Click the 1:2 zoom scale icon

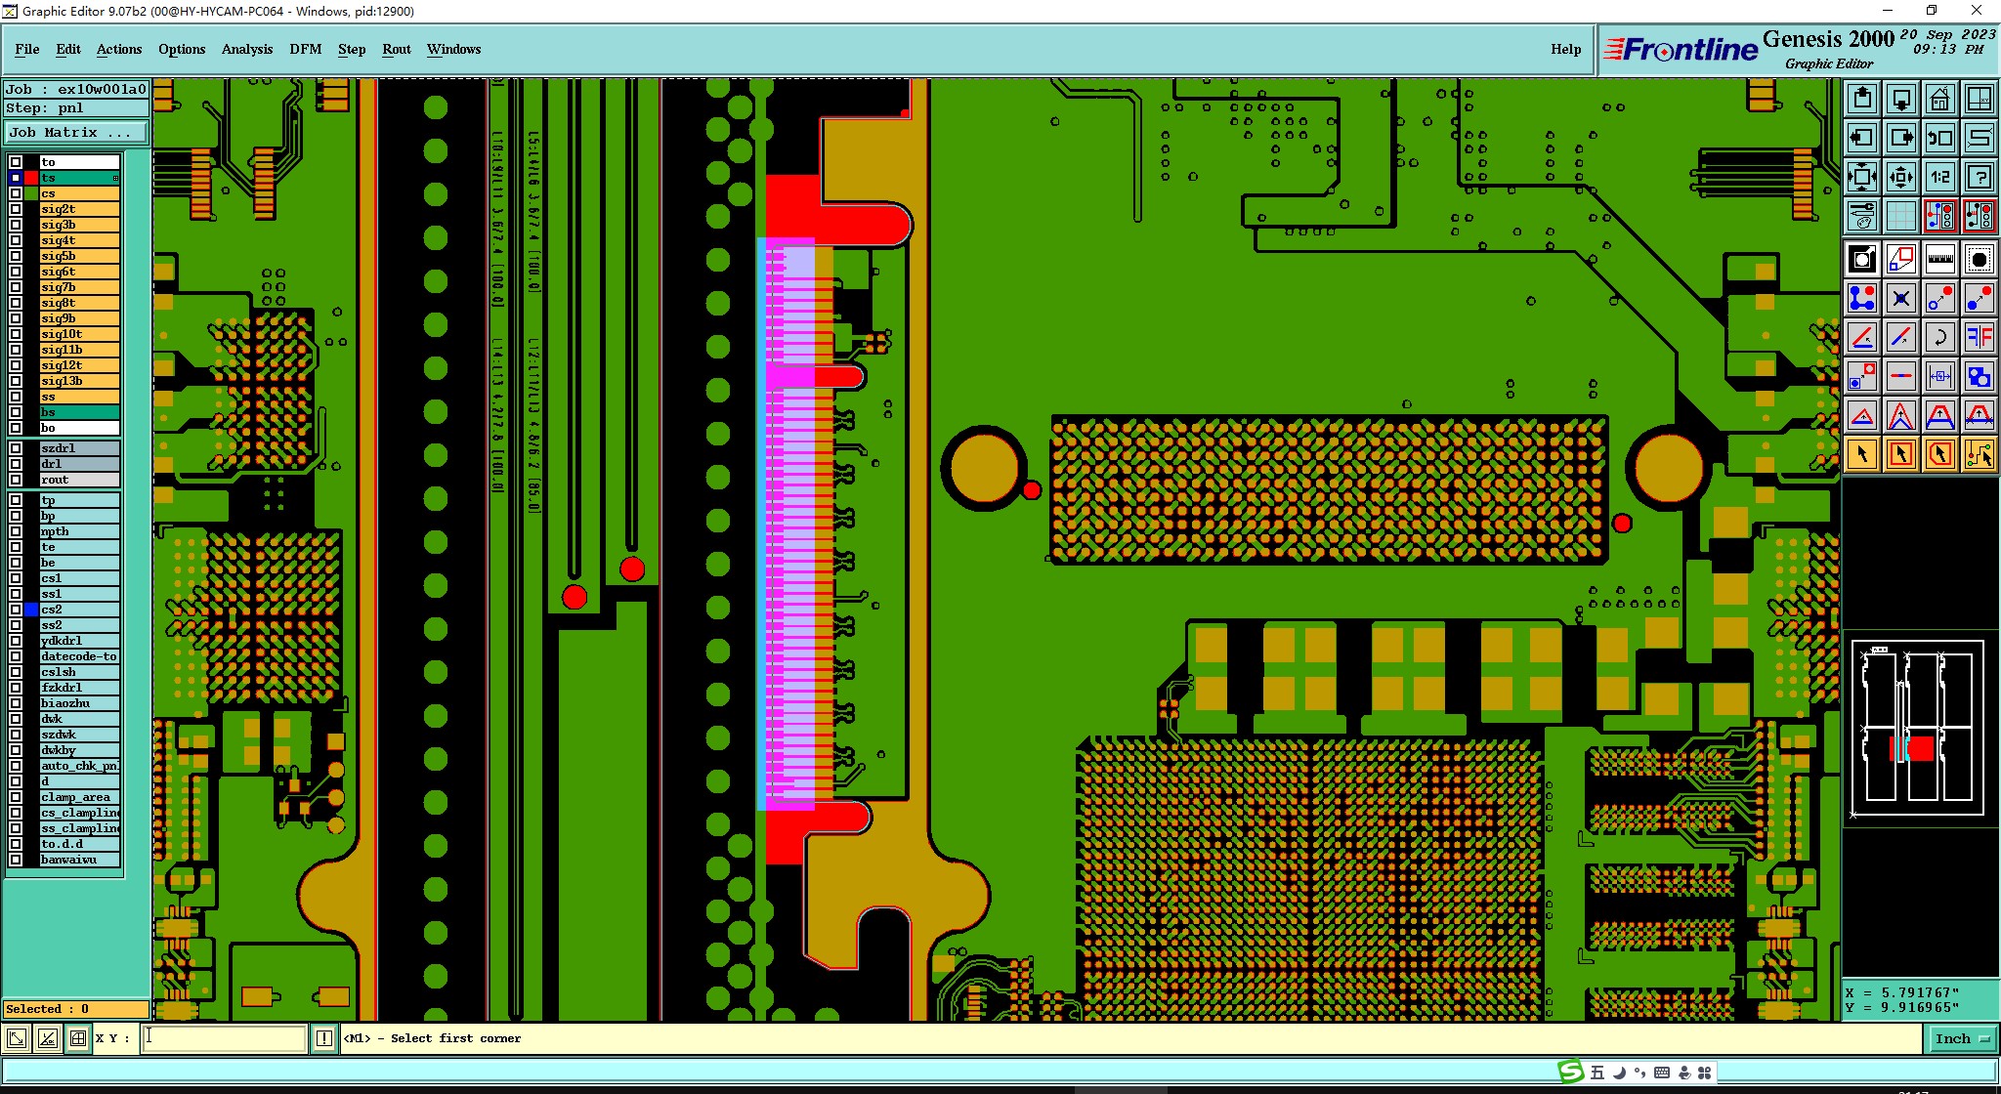[x=1939, y=177]
